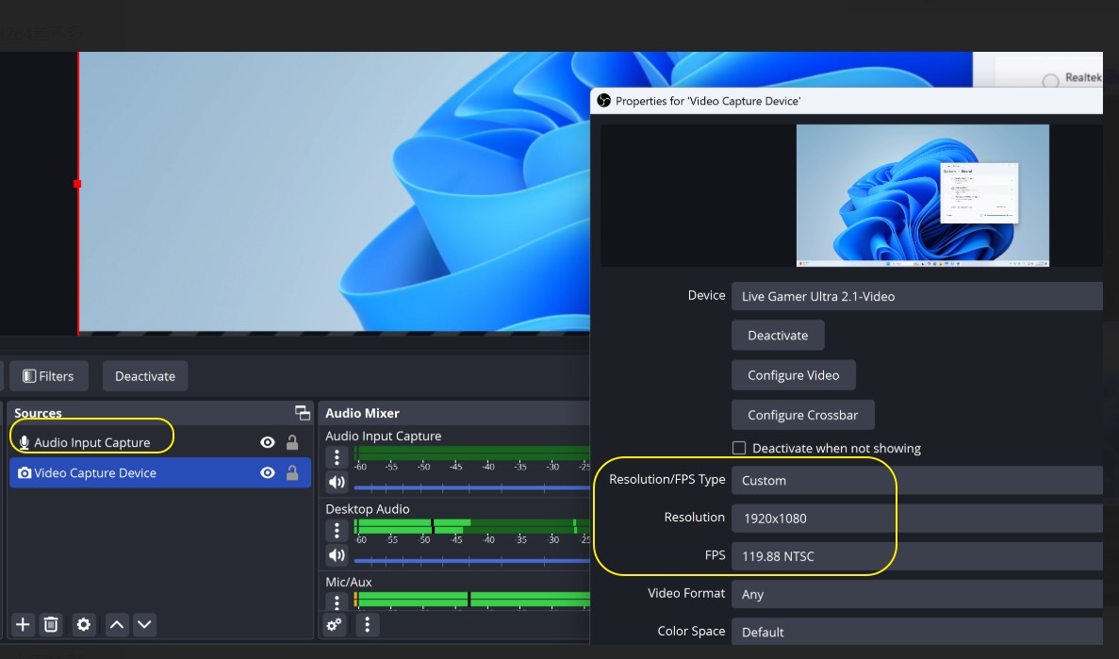The width and height of the screenshot is (1119, 659).
Task: Remove selected source using the trash icon
Action: pos(52,624)
